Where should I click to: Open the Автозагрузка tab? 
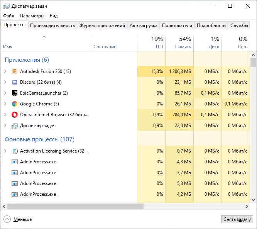pyautogui.click(x=144, y=25)
